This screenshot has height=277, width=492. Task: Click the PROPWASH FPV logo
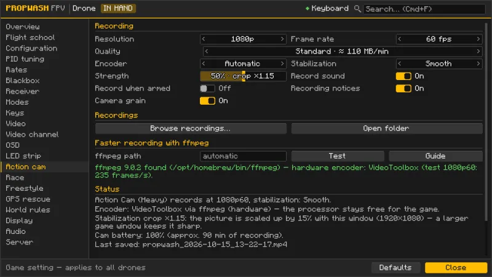(x=35, y=9)
